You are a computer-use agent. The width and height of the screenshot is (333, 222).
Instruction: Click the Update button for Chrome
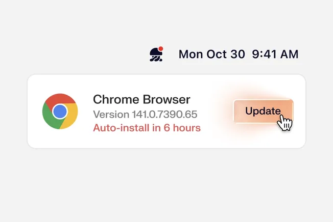coord(263,111)
